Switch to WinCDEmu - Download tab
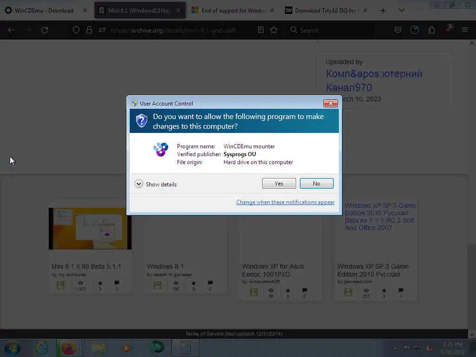The image size is (476, 357). coord(44,11)
